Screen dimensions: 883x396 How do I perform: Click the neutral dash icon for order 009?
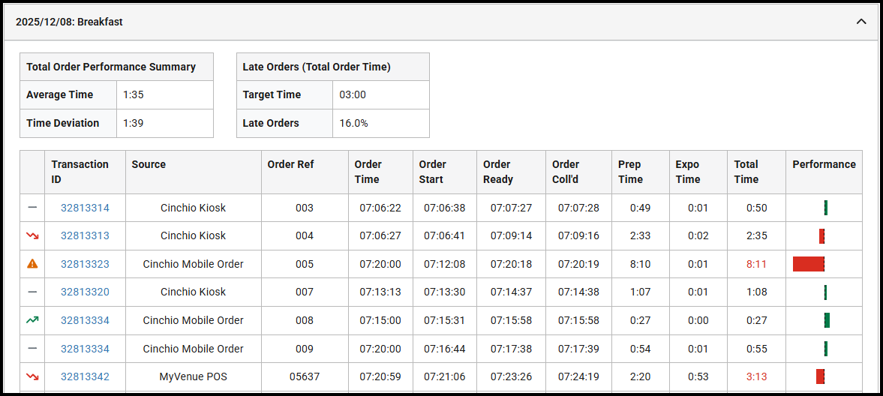click(32, 349)
